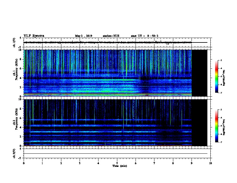Click the "station=HUS" label

pos(111,36)
